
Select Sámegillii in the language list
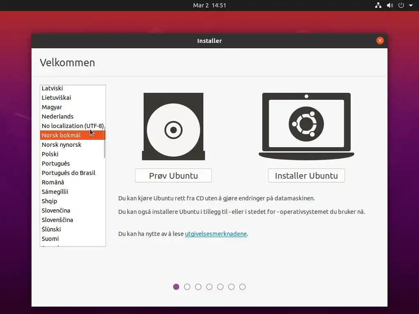tap(72, 192)
